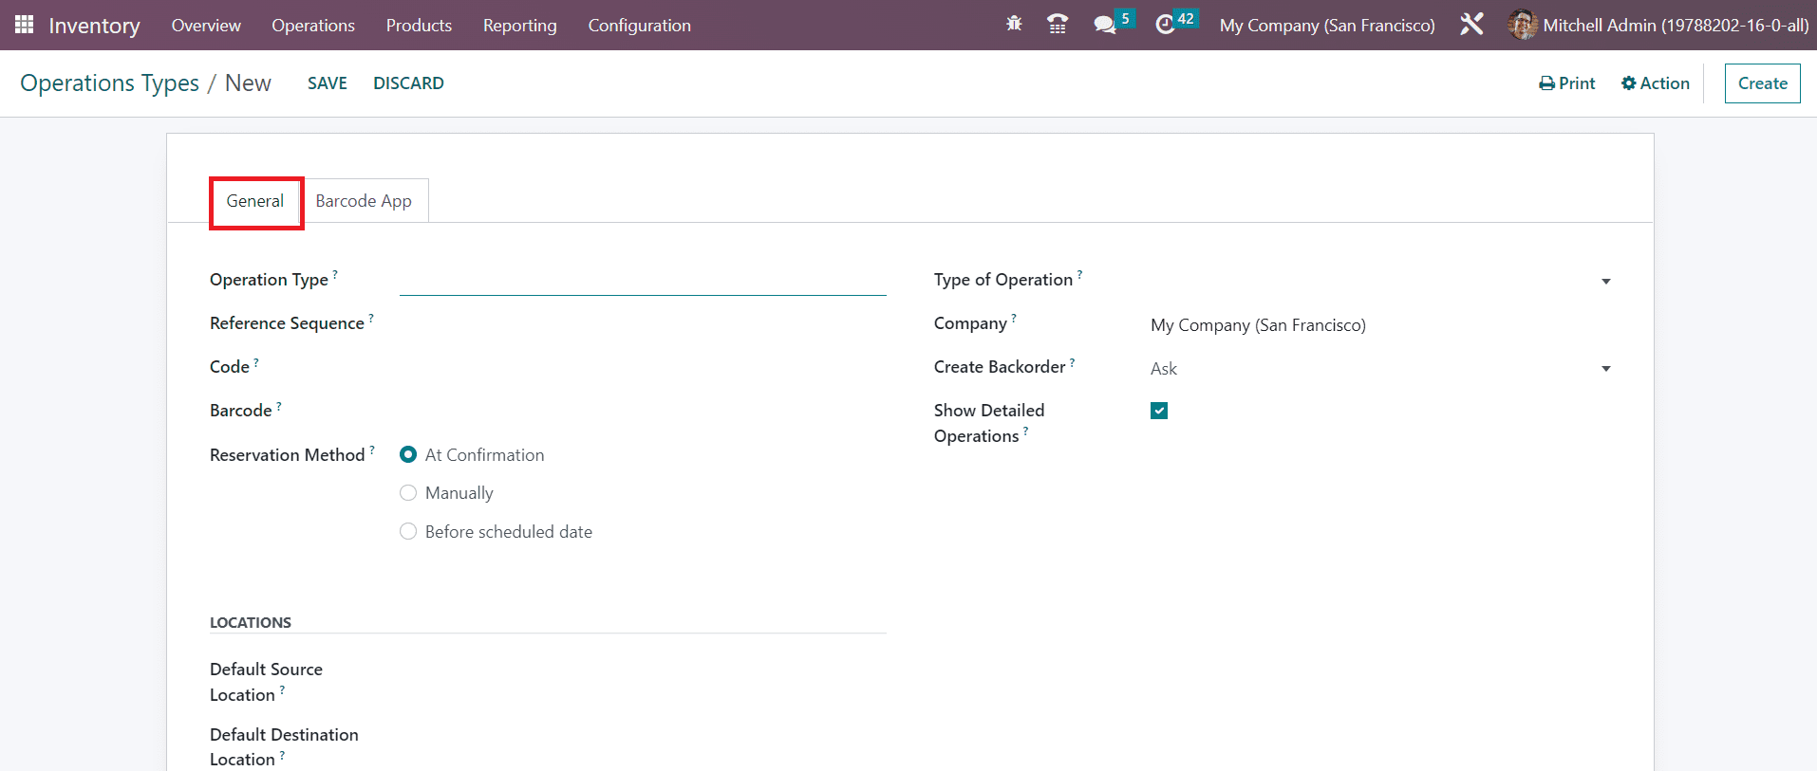The width and height of the screenshot is (1817, 771).
Task: Select the Manually reservation method
Action: coord(408,493)
